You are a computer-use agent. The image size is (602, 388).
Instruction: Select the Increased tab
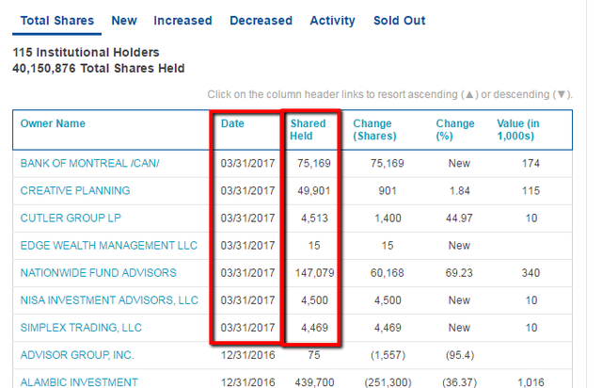coord(182,21)
